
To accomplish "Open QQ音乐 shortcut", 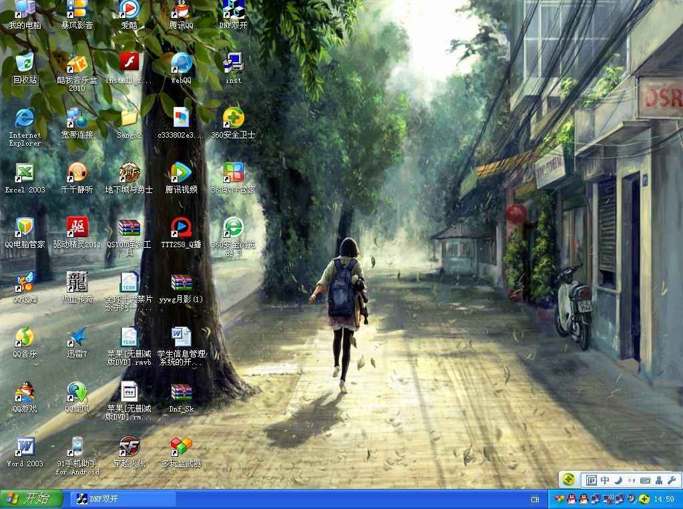I will (25, 343).
